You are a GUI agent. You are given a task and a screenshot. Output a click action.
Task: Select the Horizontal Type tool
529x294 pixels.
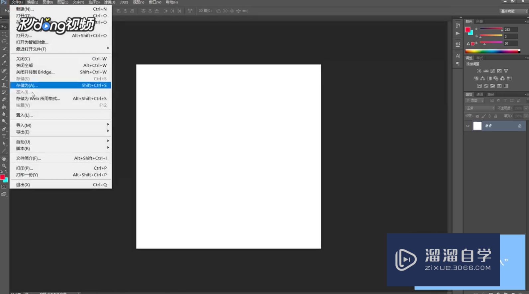4,136
